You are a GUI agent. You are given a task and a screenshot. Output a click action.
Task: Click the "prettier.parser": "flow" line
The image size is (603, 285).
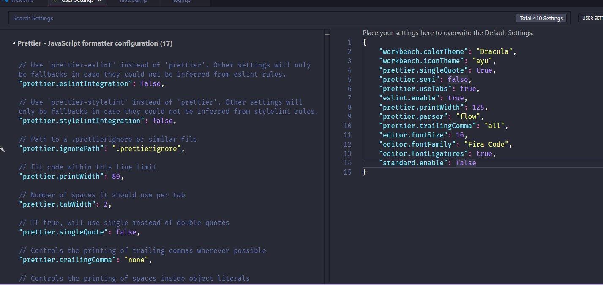coord(431,116)
